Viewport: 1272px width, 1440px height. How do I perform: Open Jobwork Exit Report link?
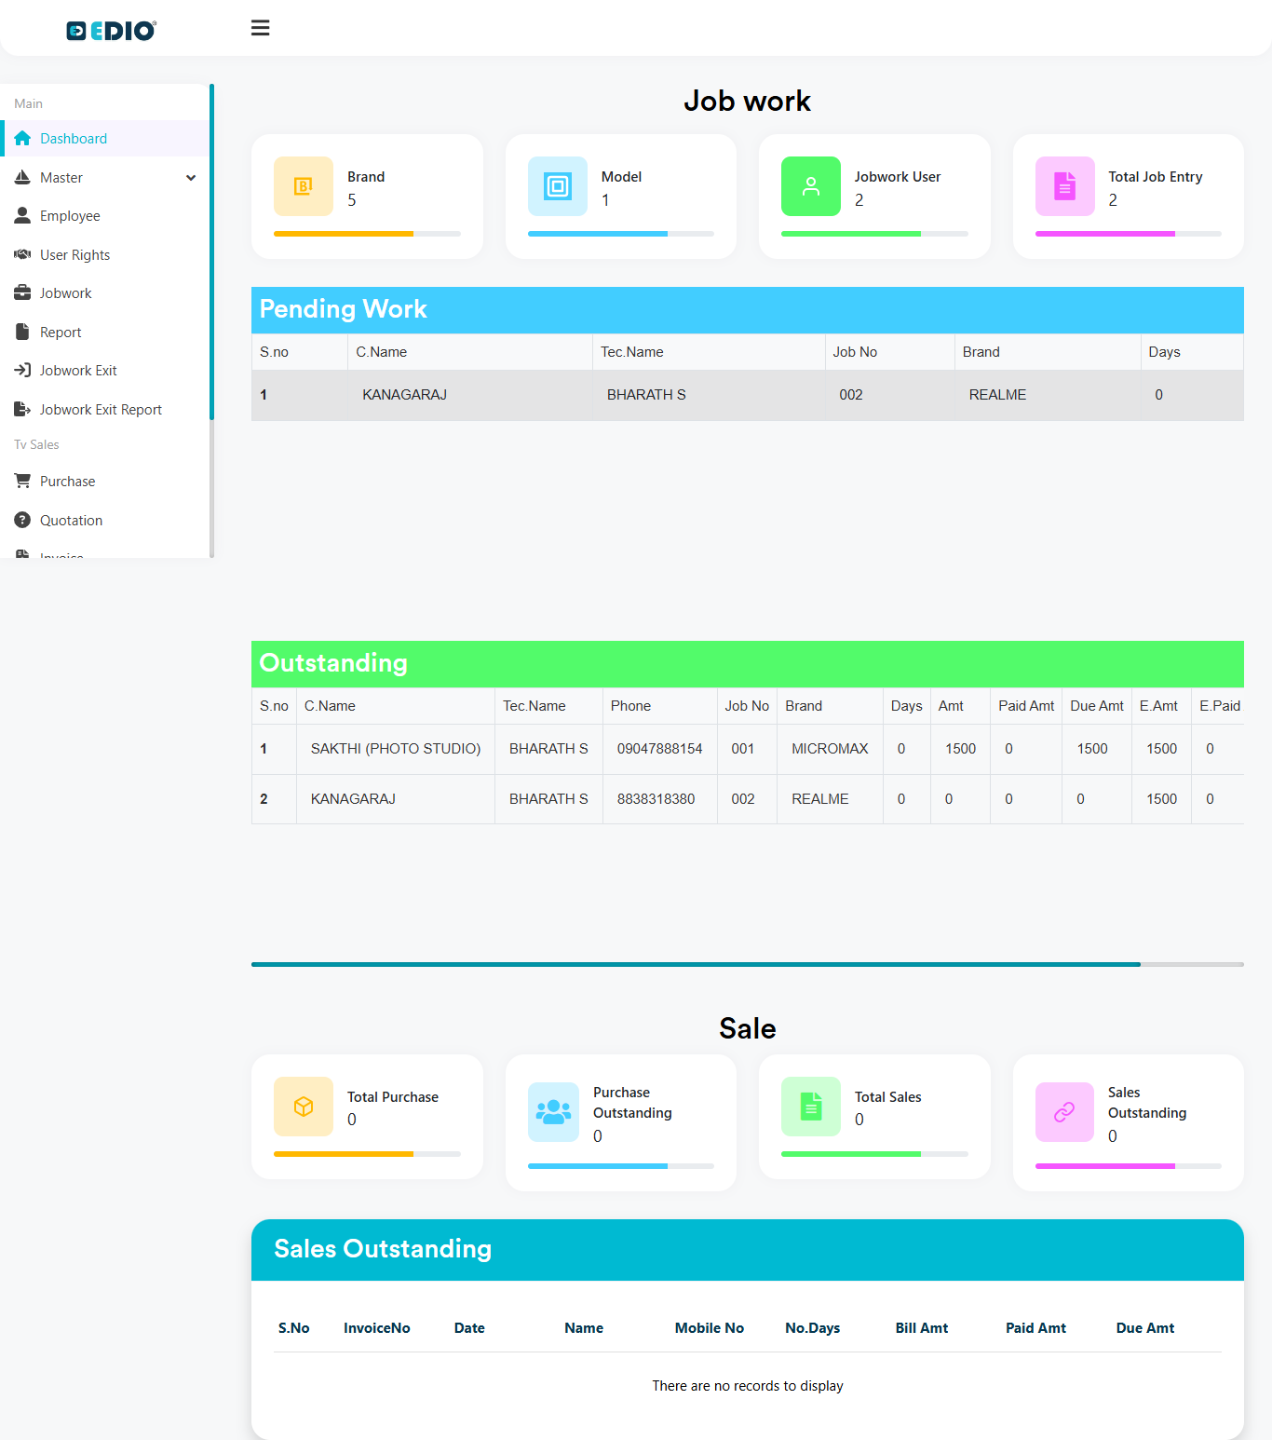click(101, 410)
